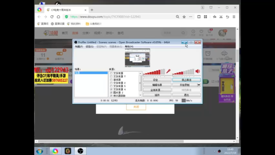Click the skin shirt icon in browser title bar
Viewport: 275px width, 155px height.
tap(211, 7)
